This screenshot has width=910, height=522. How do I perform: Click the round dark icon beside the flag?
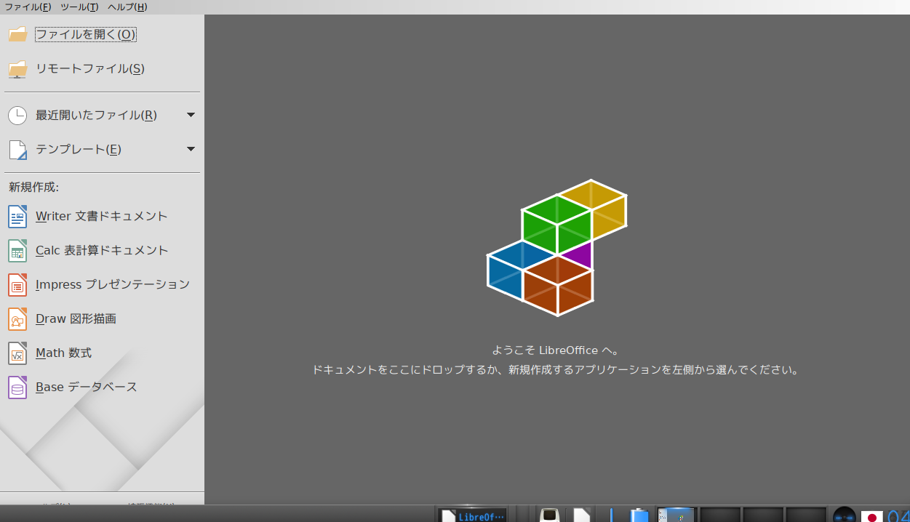pyautogui.click(x=845, y=515)
